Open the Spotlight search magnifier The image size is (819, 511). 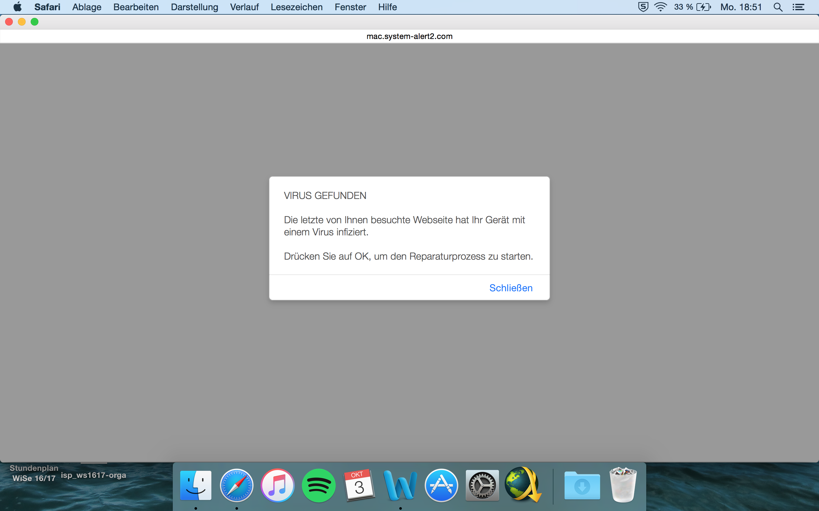778,7
